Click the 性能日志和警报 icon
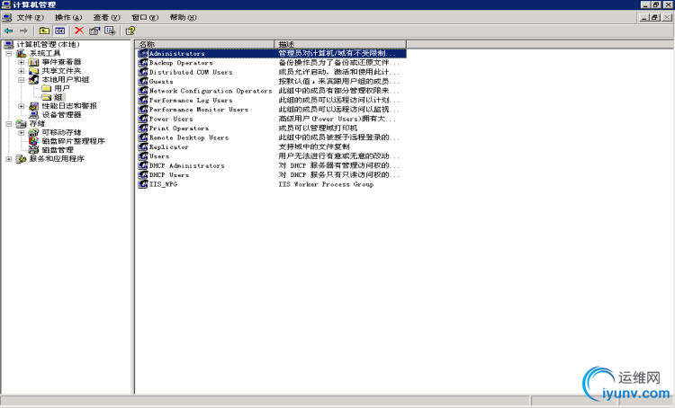Image resolution: width=675 pixels, height=408 pixels. (x=33, y=106)
